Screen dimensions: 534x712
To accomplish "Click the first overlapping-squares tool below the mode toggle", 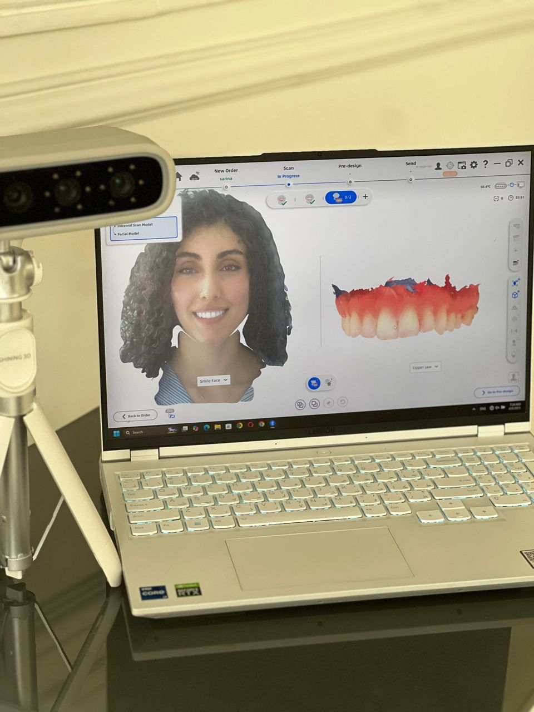I will click(x=300, y=404).
